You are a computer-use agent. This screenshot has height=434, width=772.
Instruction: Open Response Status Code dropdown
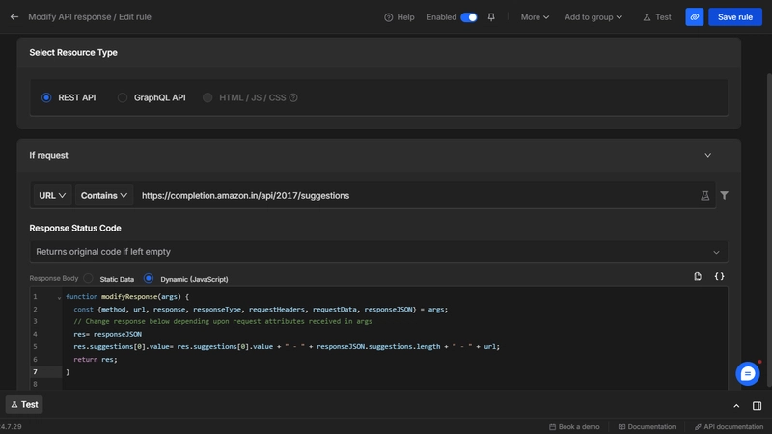(378, 252)
